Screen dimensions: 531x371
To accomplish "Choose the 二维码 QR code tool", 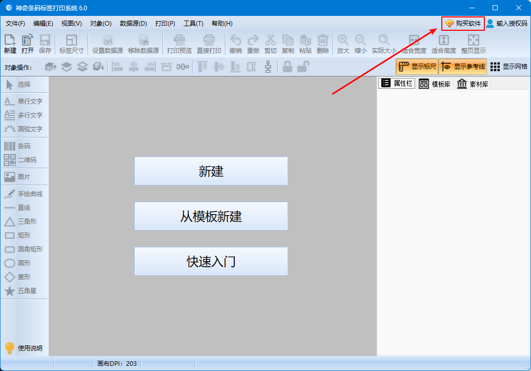I will tap(24, 160).
